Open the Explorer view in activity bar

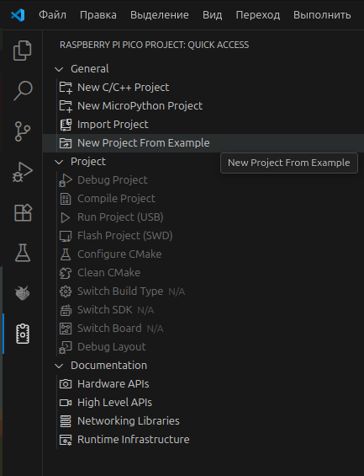(23, 51)
